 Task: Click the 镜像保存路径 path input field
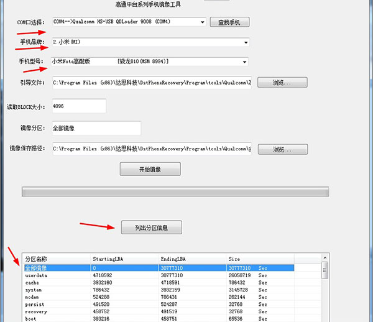click(152, 149)
